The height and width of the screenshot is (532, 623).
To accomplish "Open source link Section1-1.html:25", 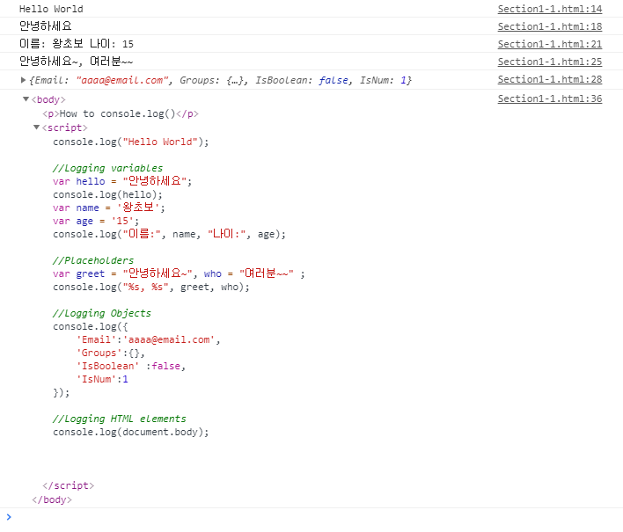I will click(549, 62).
